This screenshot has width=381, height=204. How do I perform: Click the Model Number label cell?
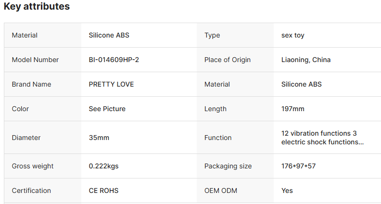[35, 60]
